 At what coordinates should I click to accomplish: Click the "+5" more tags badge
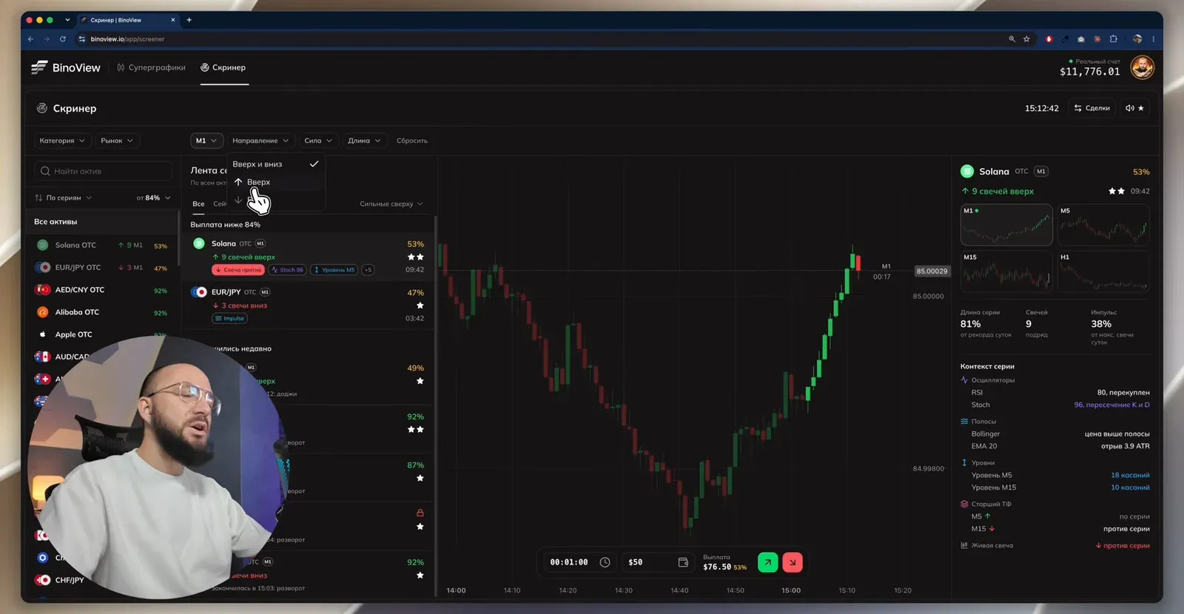368,270
